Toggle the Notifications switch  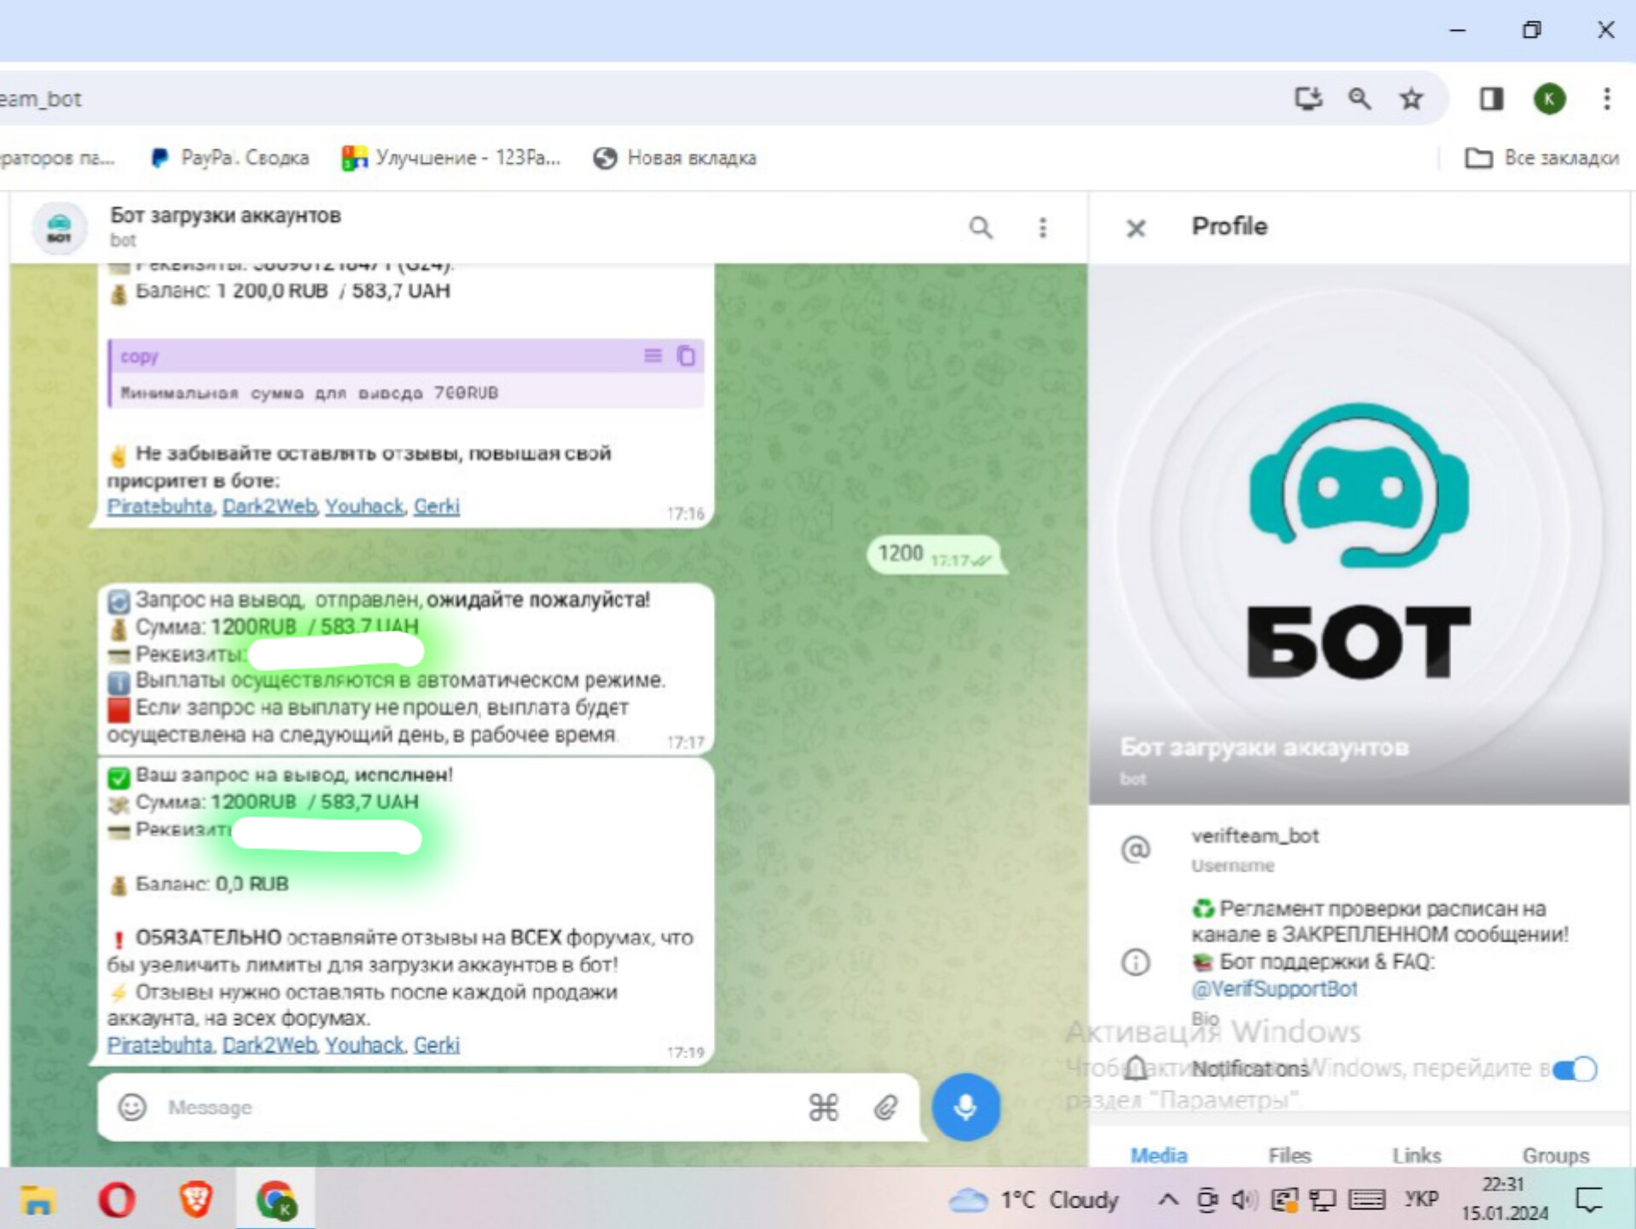(x=1574, y=1069)
